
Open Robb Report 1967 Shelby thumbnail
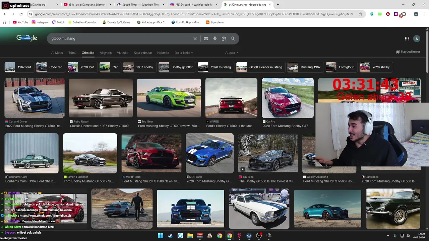click(101, 98)
